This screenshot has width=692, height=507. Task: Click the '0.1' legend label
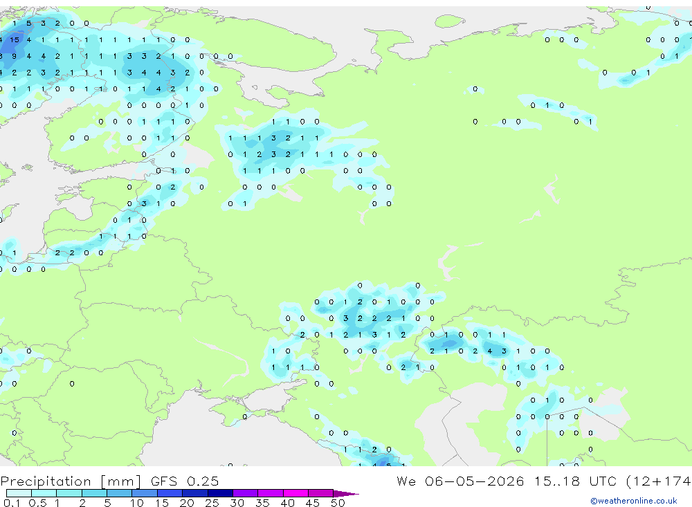(x=12, y=503)
